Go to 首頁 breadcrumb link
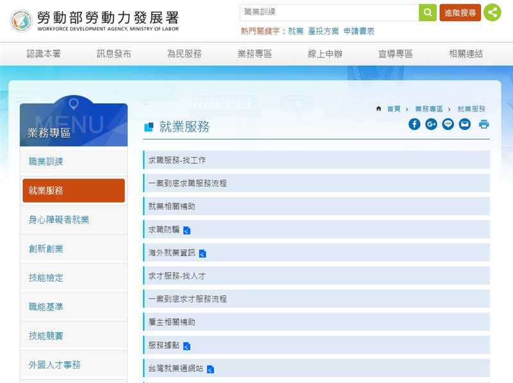Screen dimensions: 513x383 [394, 109]
